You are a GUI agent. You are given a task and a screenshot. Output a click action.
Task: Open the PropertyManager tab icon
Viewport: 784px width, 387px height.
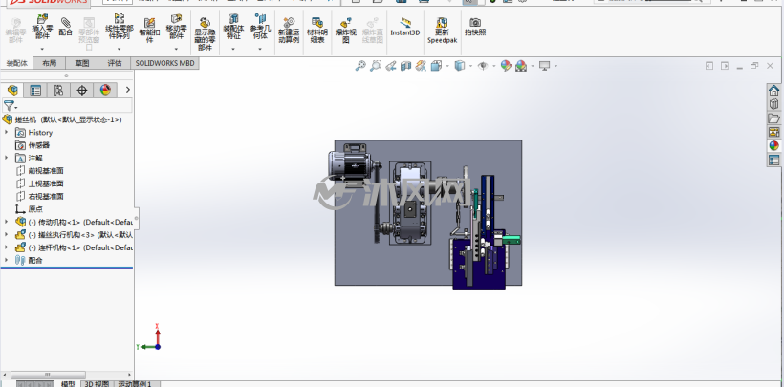tap(35, 90)
